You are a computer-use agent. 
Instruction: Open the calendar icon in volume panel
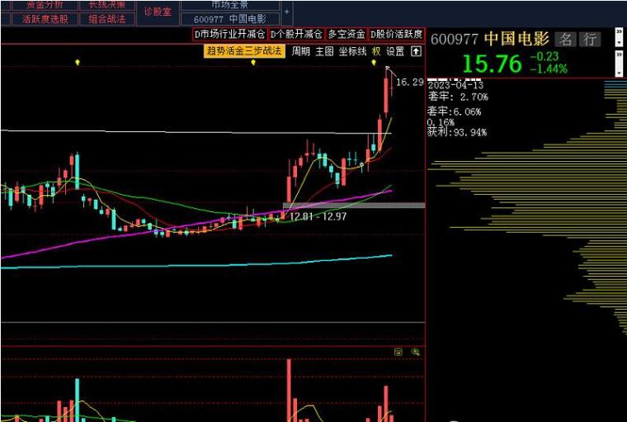pos(398,352)
